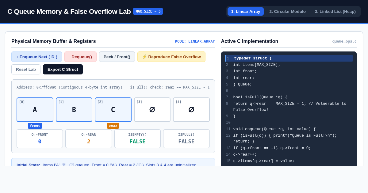Click the Reset Lab button

(26, 69)
